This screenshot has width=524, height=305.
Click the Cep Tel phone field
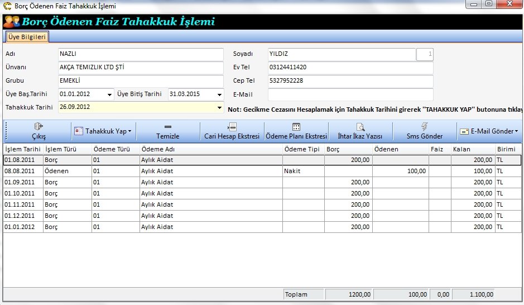(x=350, y=81)
